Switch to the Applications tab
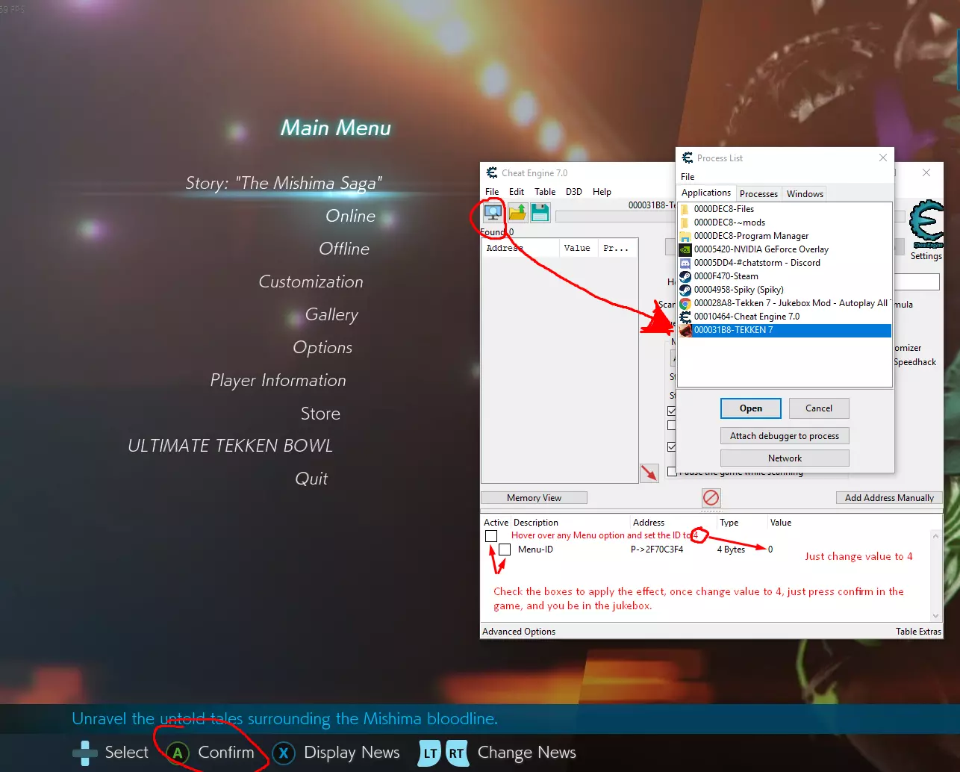This screenshot has width=960, height=772. tap(706, 193)
